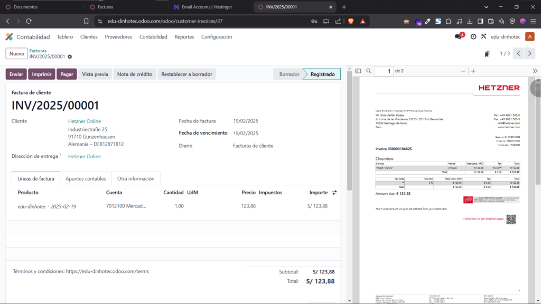
Task: Switch to Apuntes contables tab
Action: (86, 178)
